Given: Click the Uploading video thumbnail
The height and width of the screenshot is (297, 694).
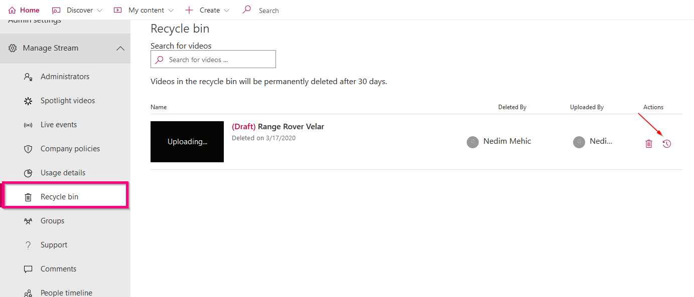Looking at the screenshot, I should pyautogui.click(x=187, y=142).
